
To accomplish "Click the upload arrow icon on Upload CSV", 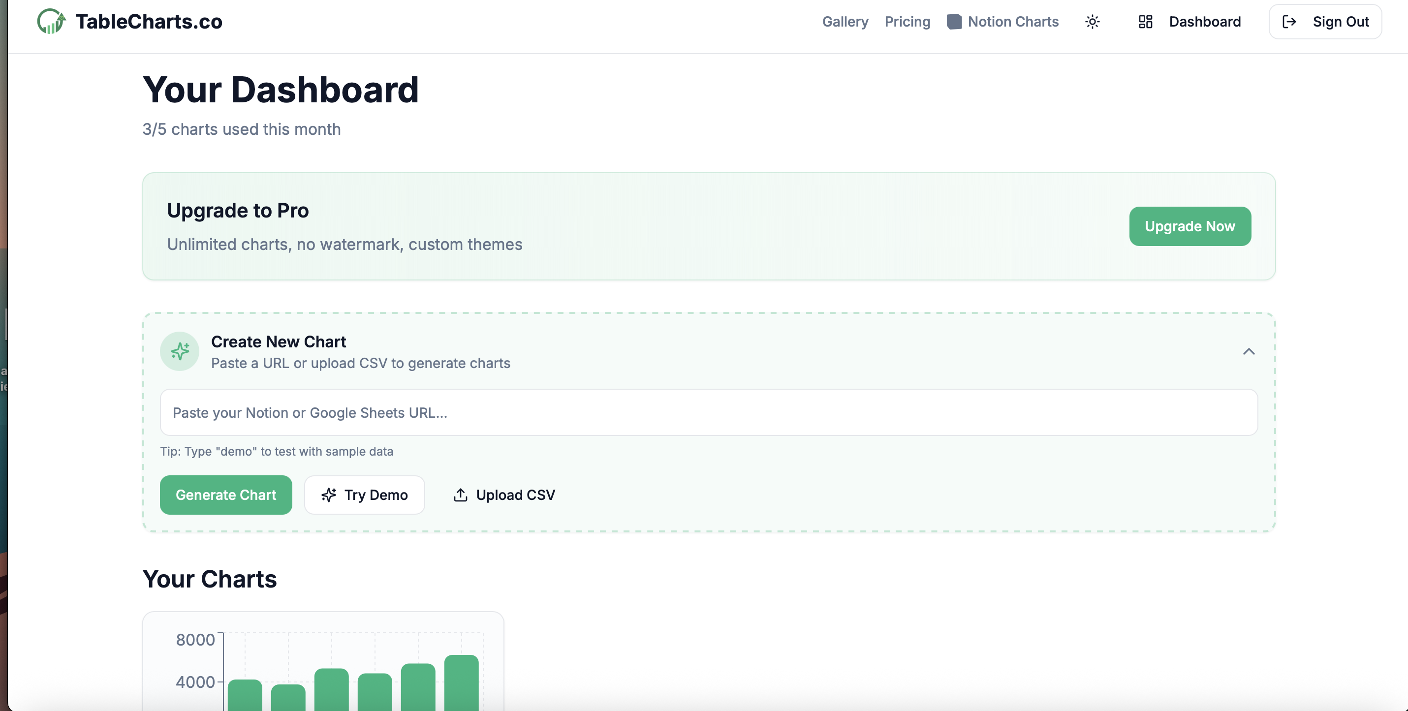I will (x=461, y=495).
